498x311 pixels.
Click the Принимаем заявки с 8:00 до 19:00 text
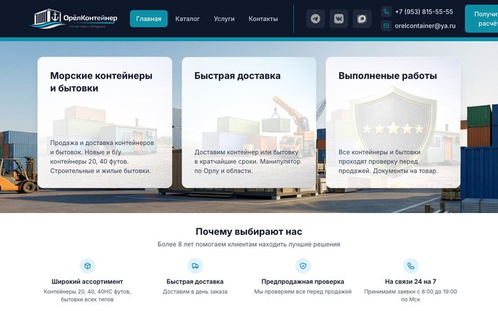(411, 295)
